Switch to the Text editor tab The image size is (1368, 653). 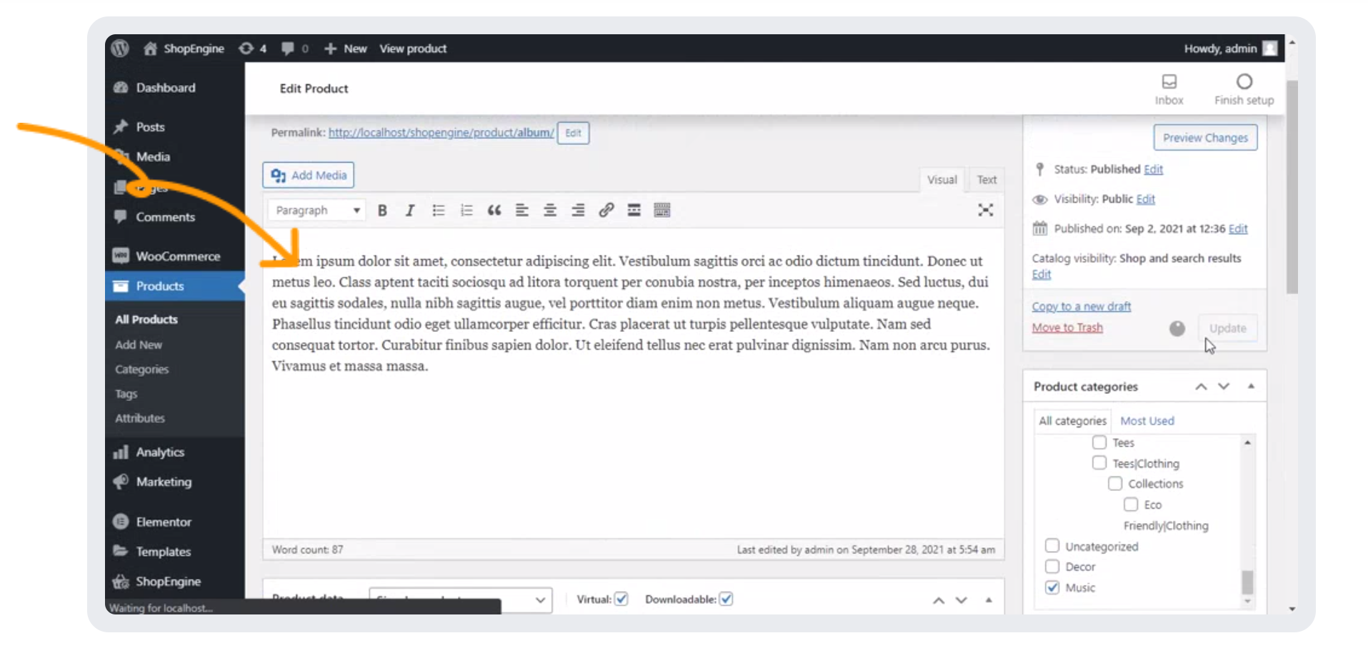[987, 180]
